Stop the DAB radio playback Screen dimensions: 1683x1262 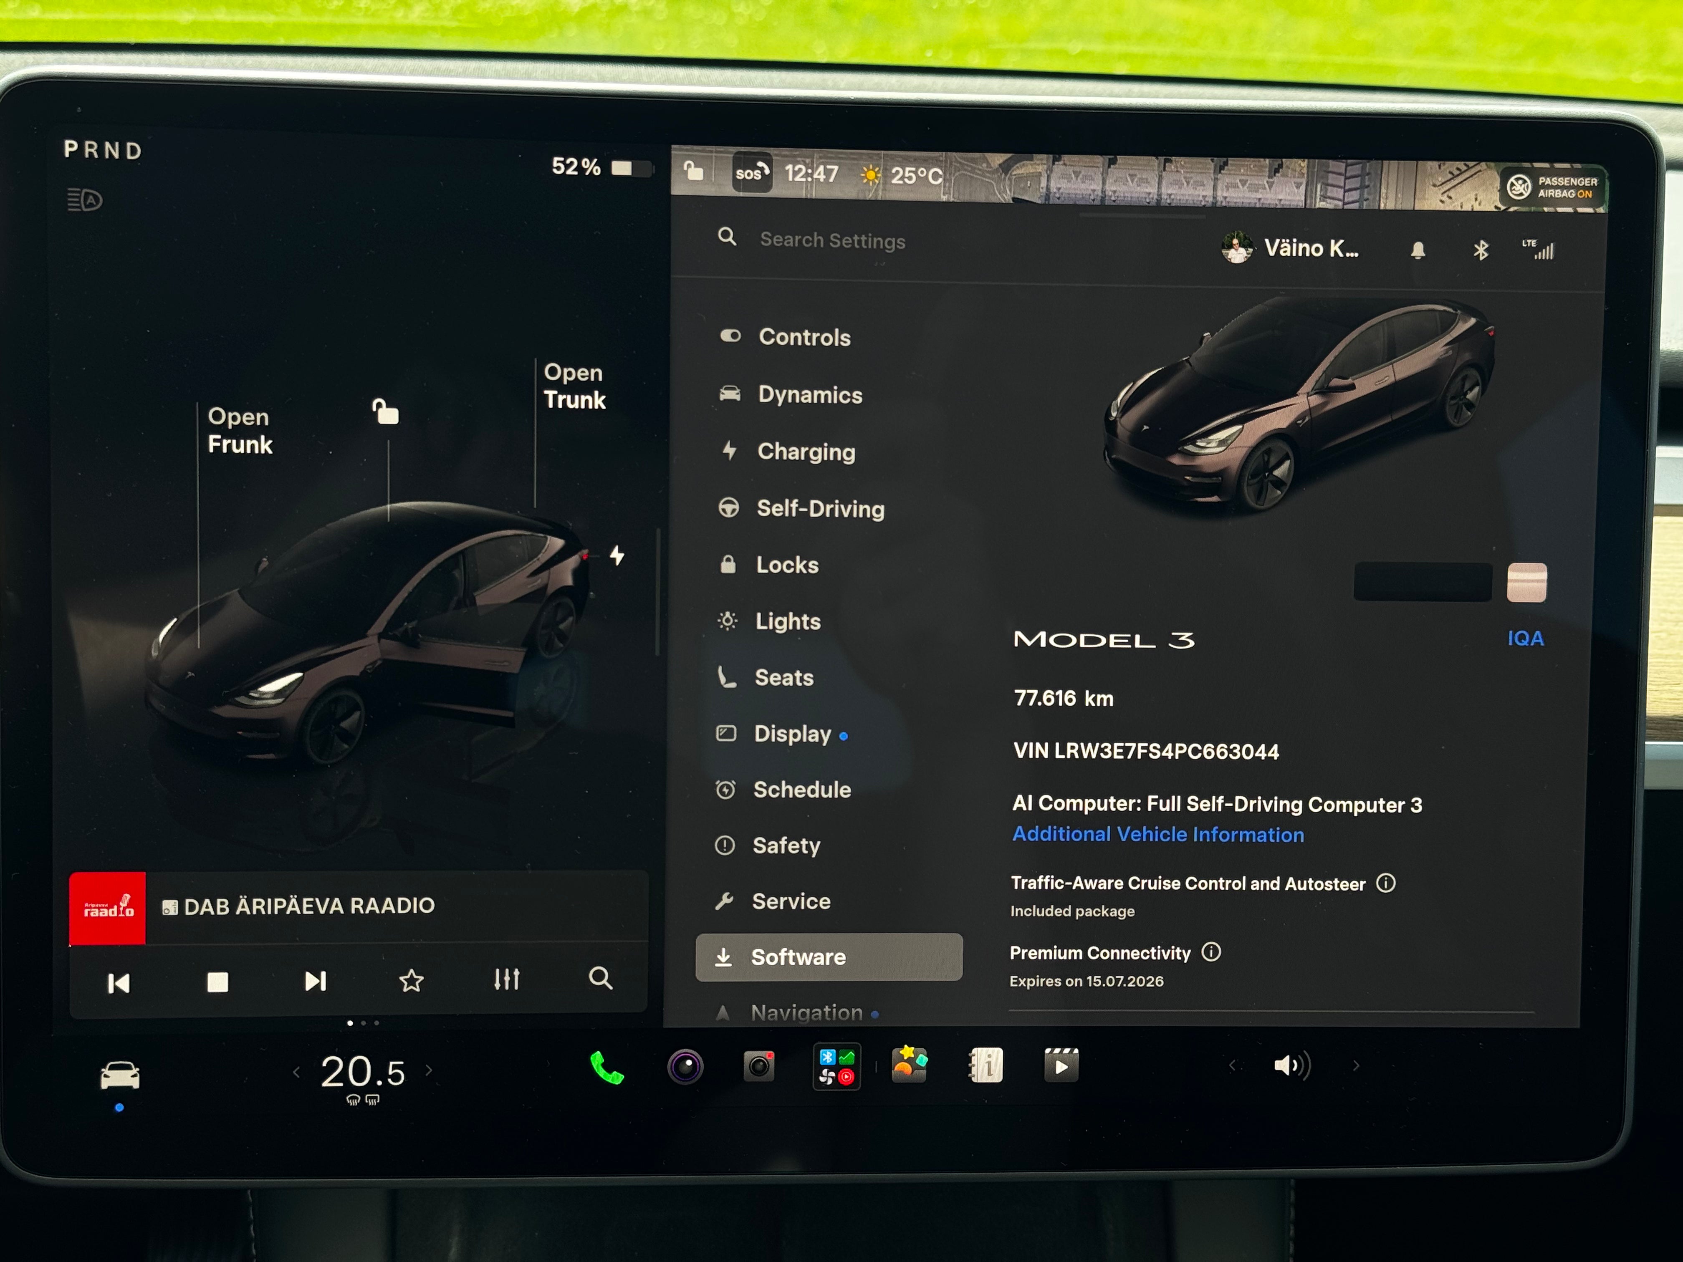217,982
